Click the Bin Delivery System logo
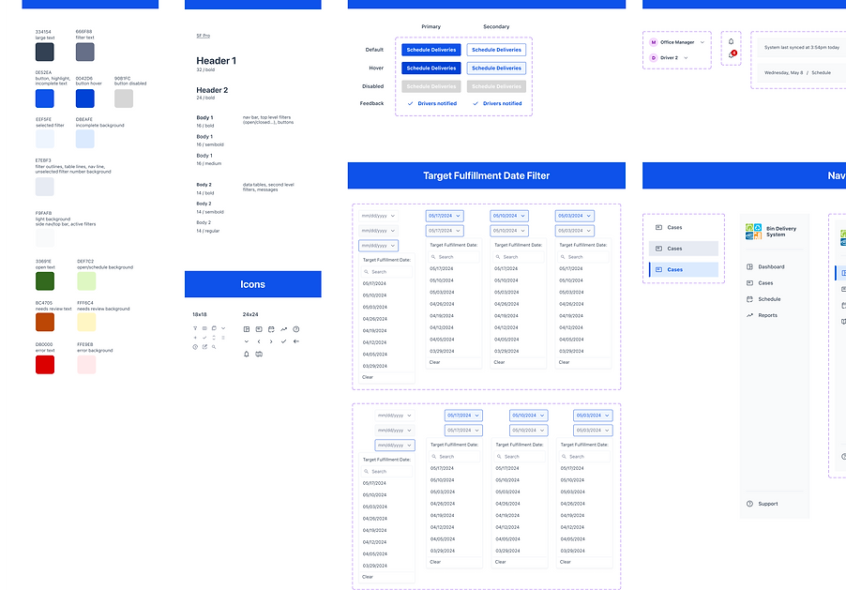Viewport: 846px width, 590px height. 752,230
